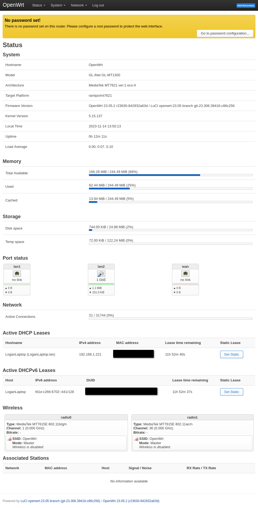The image size is (258, 508).
Task: Click the redacted MAC address cell
Action: click(133, 354)
